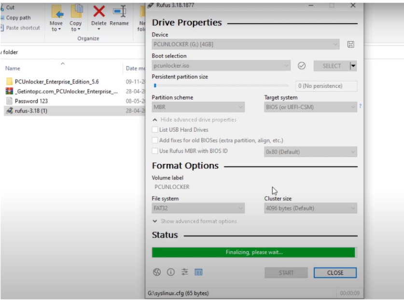
Task: Select the PCUnlocker_Enterprise_Edition_5.6 folder
Action: [56, 82]
